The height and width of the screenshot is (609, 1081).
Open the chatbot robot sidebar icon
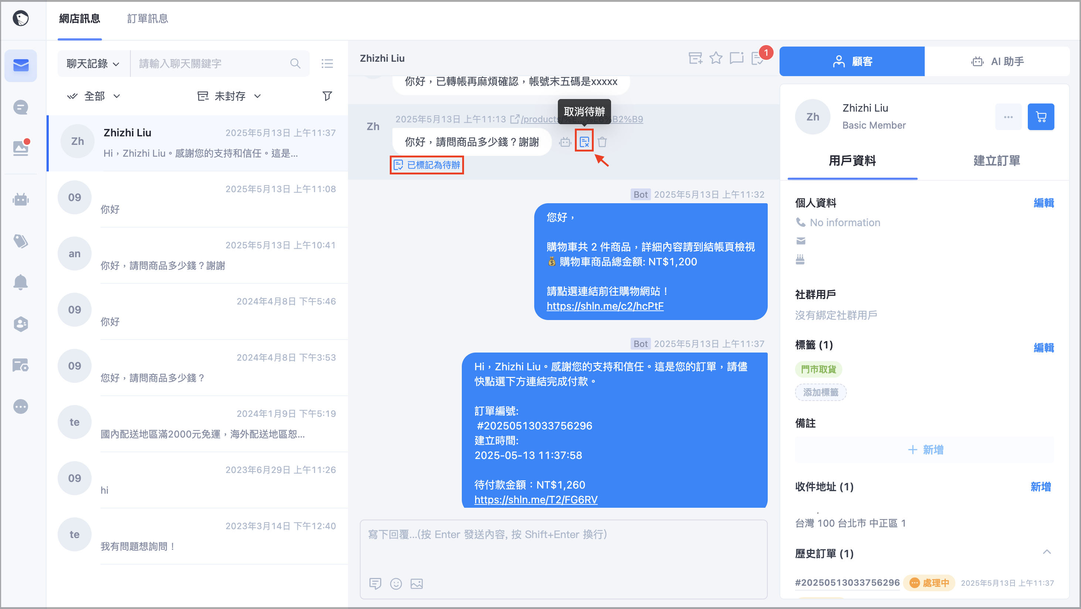pos(21,199)
